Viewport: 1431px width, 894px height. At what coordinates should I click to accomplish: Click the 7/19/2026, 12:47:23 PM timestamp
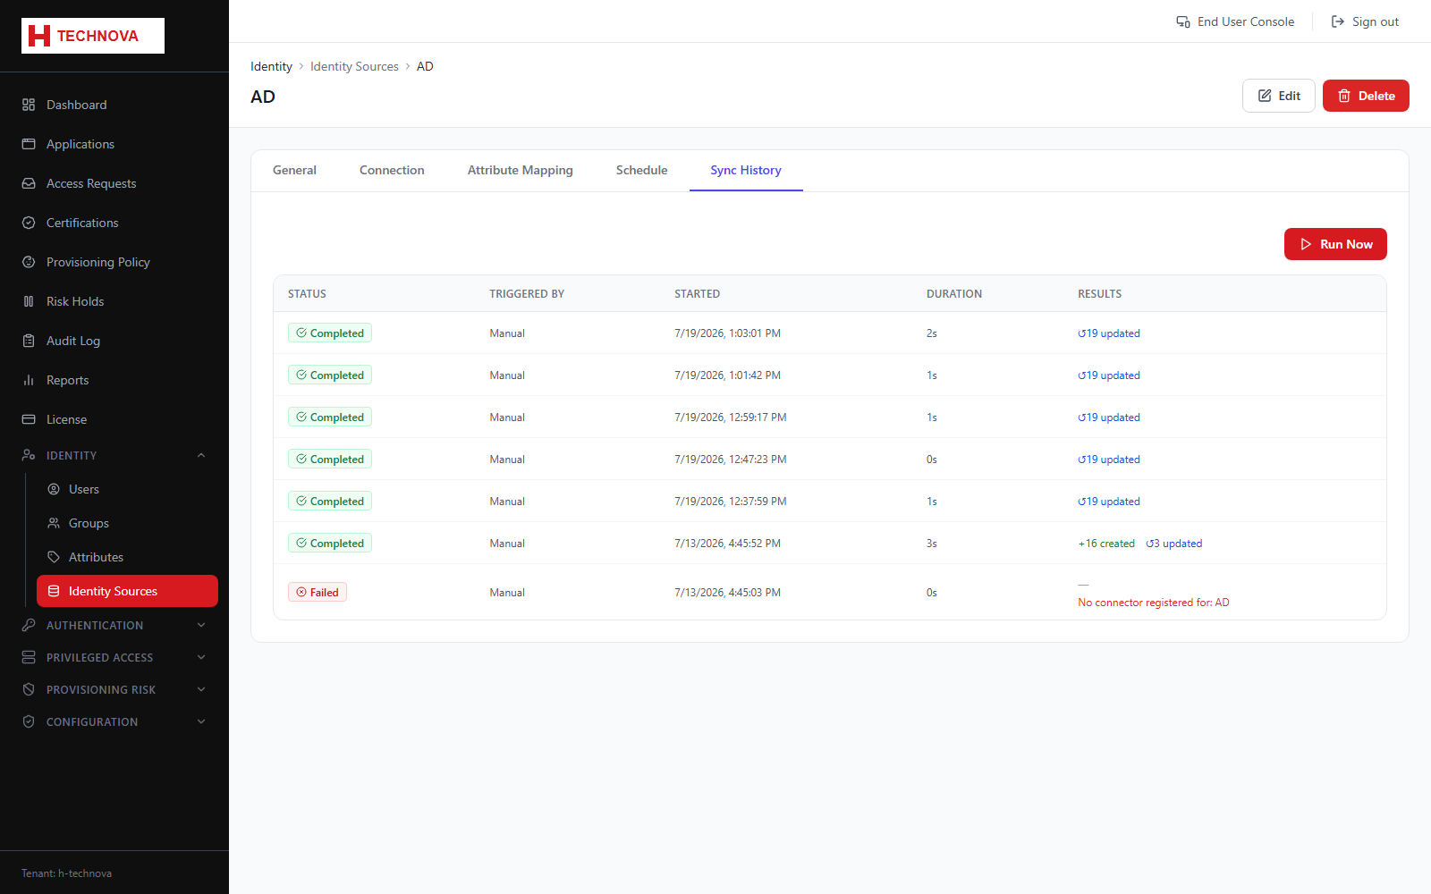731,460
